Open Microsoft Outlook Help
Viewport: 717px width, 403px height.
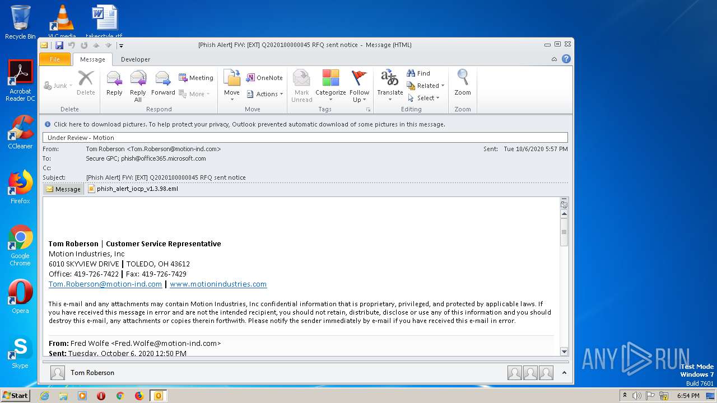pyautogui.click(x=566, y=59)
